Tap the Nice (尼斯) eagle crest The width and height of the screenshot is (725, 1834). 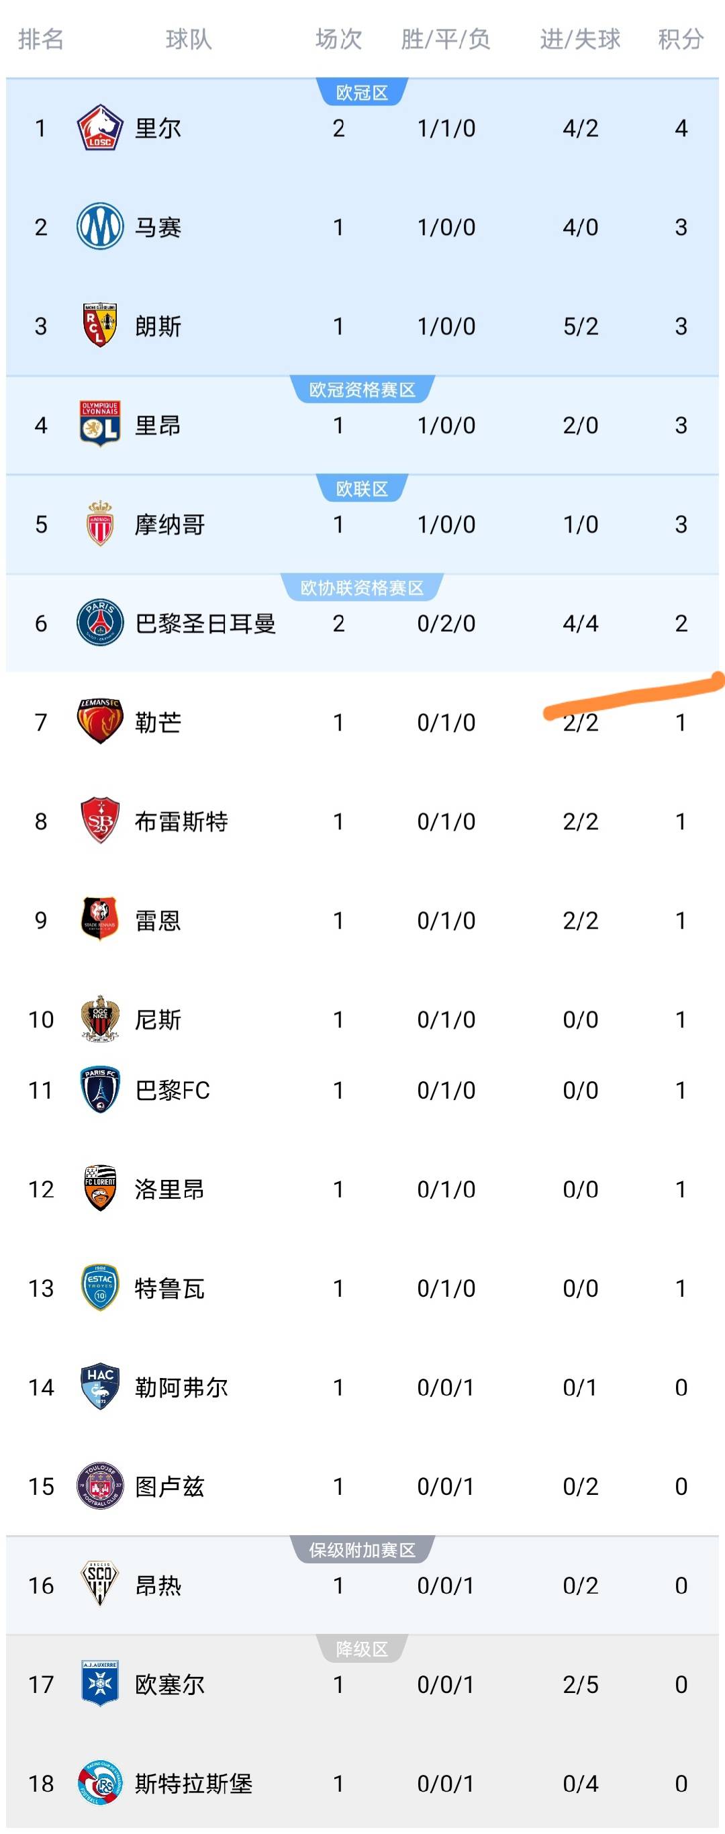(99, 1019)
